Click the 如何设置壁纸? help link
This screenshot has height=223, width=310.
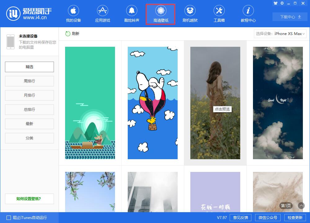coord(29,199)
